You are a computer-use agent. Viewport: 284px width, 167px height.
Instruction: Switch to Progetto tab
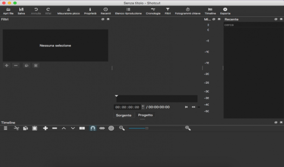click(x=145, y=115)
